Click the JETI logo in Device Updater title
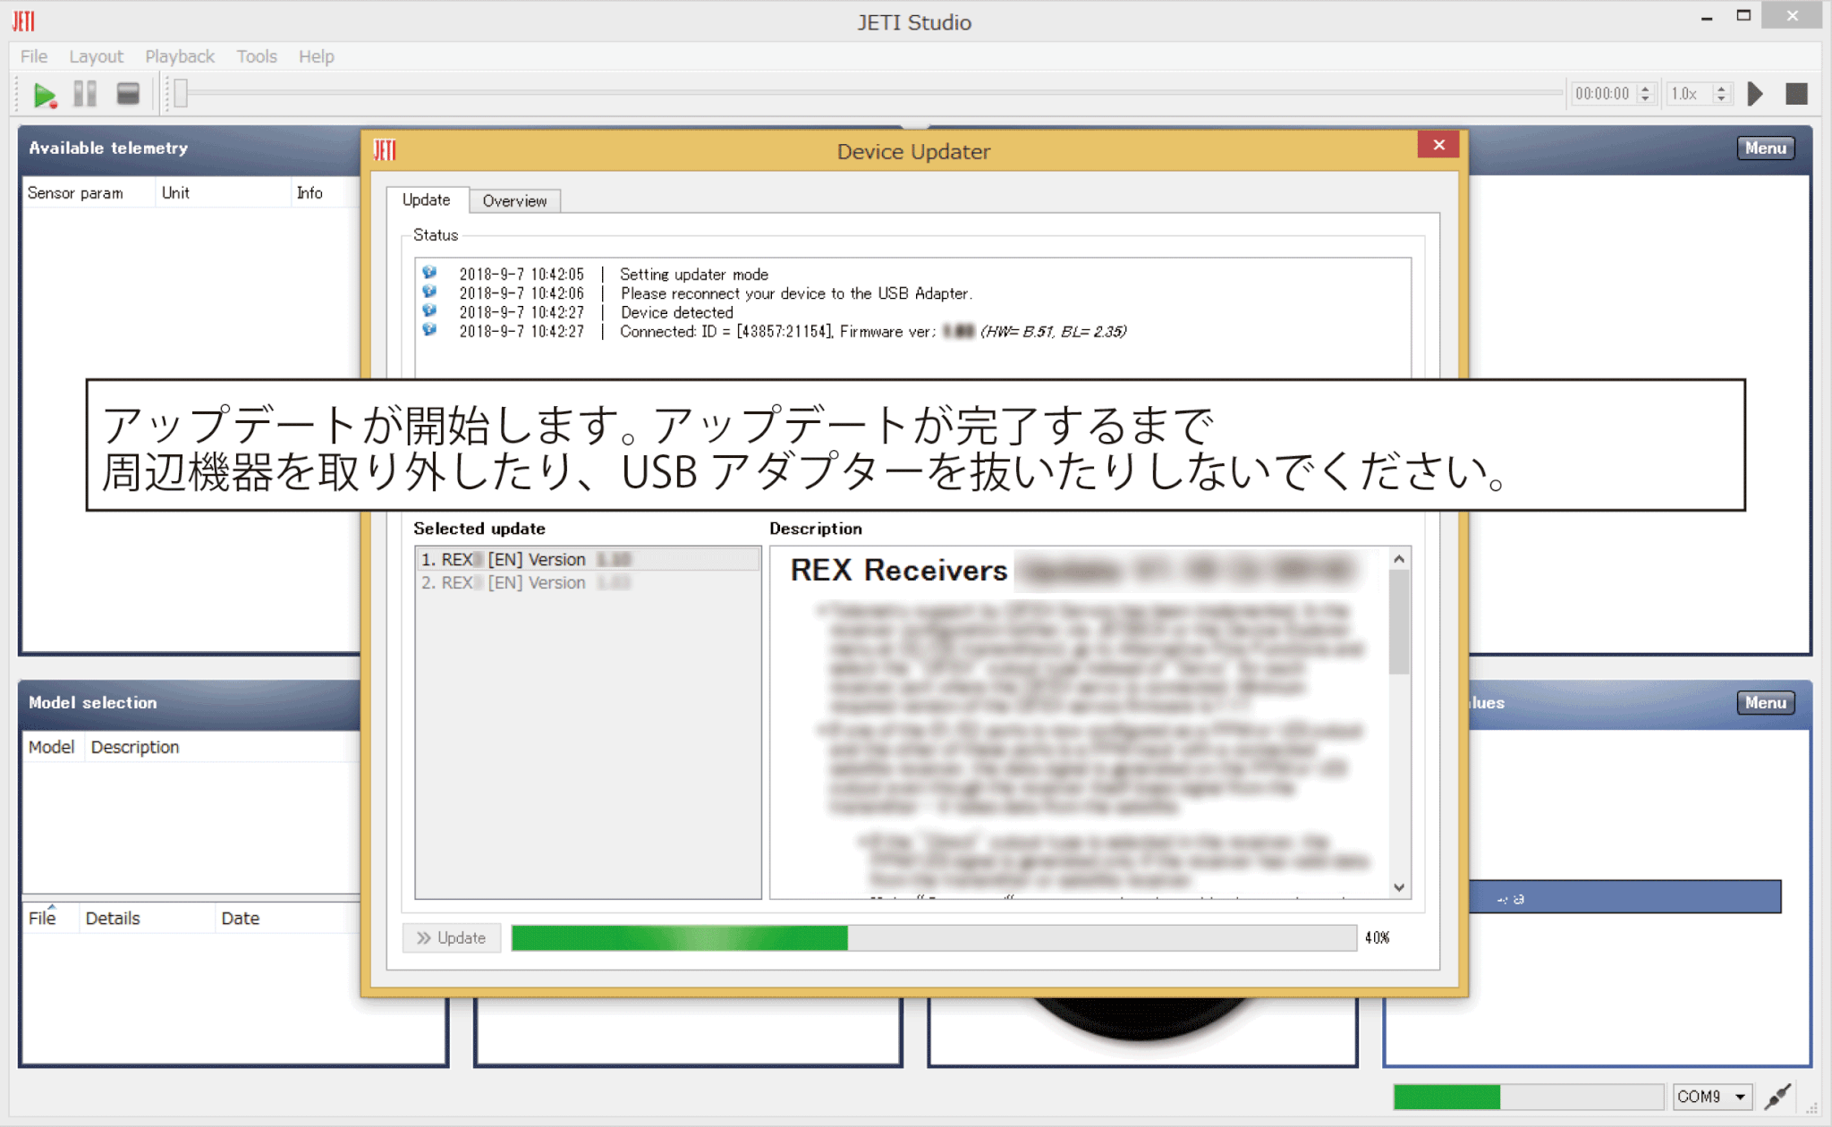The height and width of the screenshot is (1127, 1832). 385,150
